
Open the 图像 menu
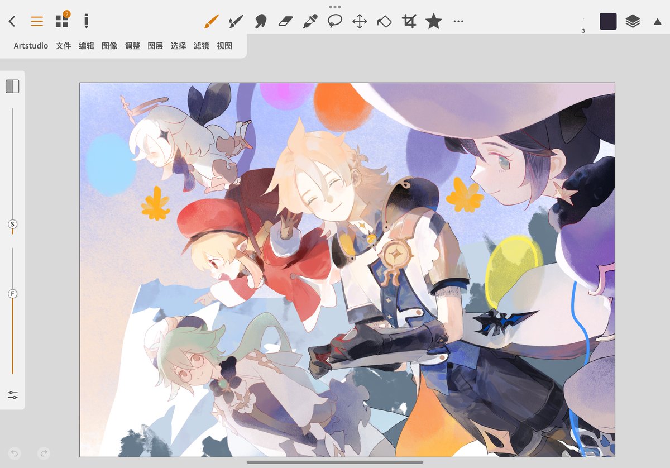(x=109, y=46)
